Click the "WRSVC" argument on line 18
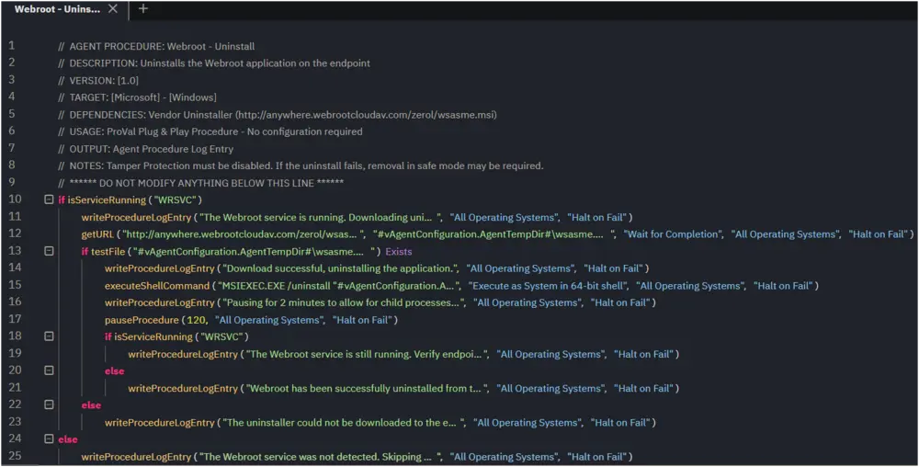Viewport: 919px width, 467px height. [221, 336]
